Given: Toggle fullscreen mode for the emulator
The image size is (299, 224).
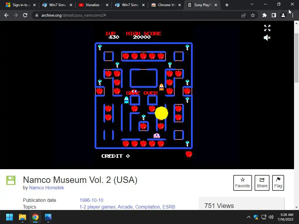Looking at the screenshot, I should pyautogui.click(x=267, y=28).
